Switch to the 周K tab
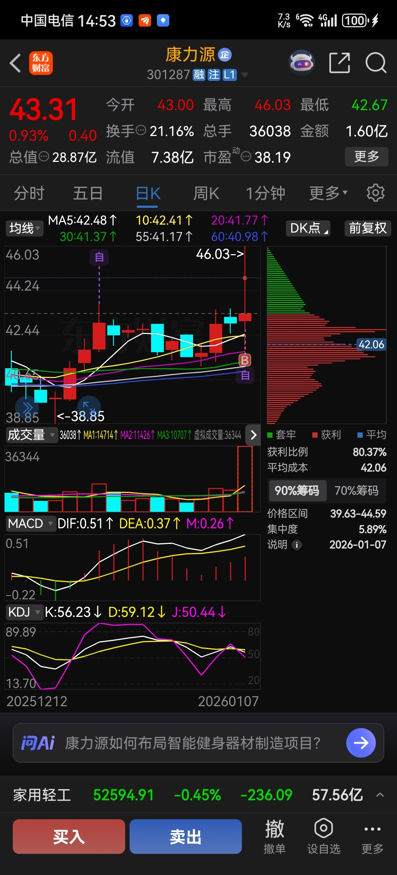The height and width of the screenshot is (875, 397). [206, 193]
